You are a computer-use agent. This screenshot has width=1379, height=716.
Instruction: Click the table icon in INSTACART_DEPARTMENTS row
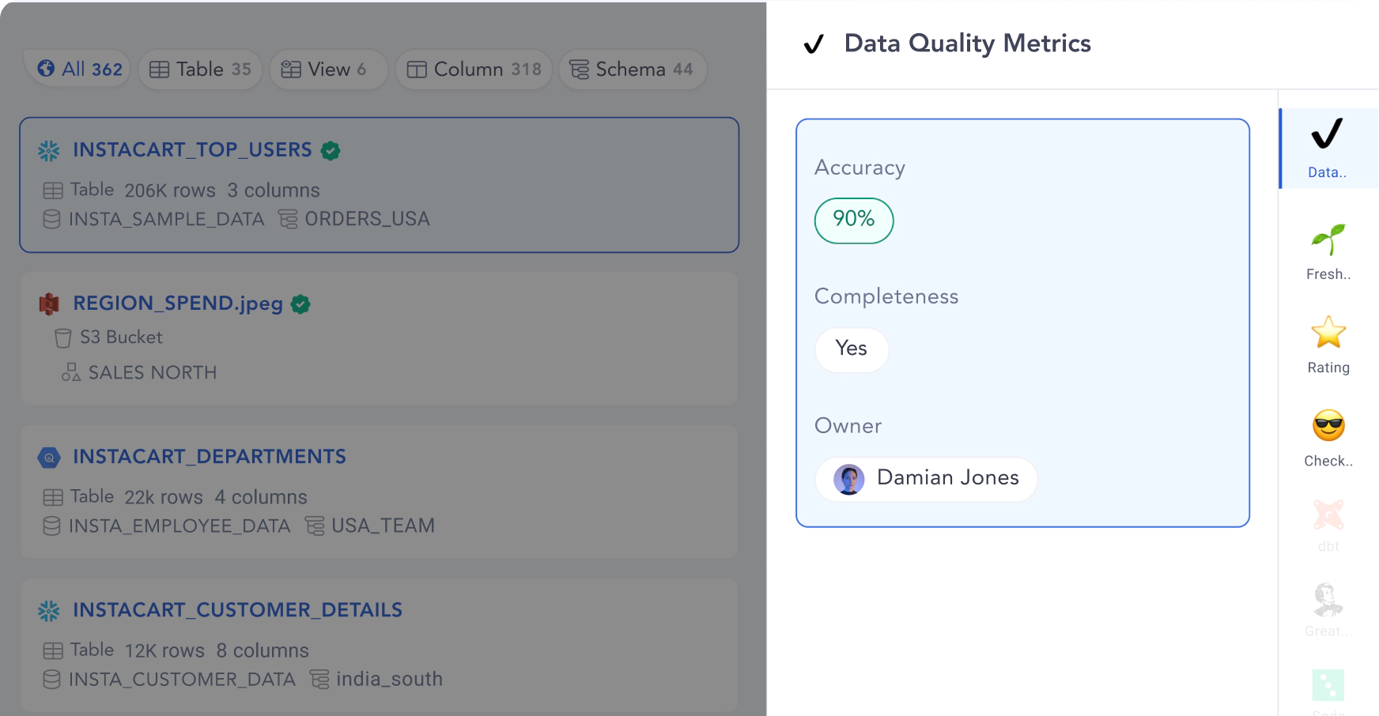(x=53, y=497)
